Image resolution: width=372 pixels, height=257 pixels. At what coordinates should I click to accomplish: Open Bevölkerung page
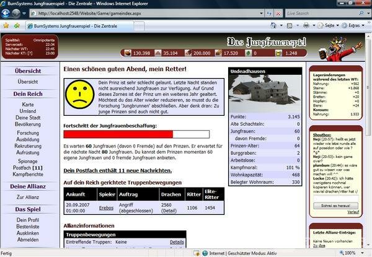coord(28,124)
